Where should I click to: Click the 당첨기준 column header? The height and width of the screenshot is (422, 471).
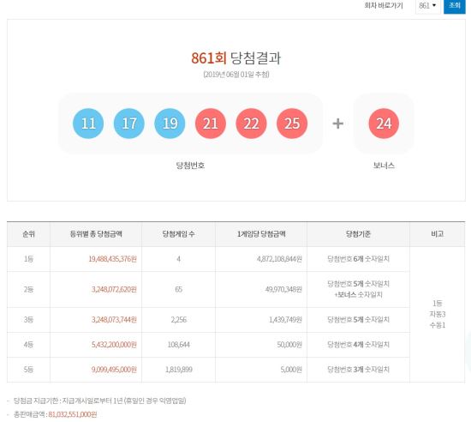358,234
